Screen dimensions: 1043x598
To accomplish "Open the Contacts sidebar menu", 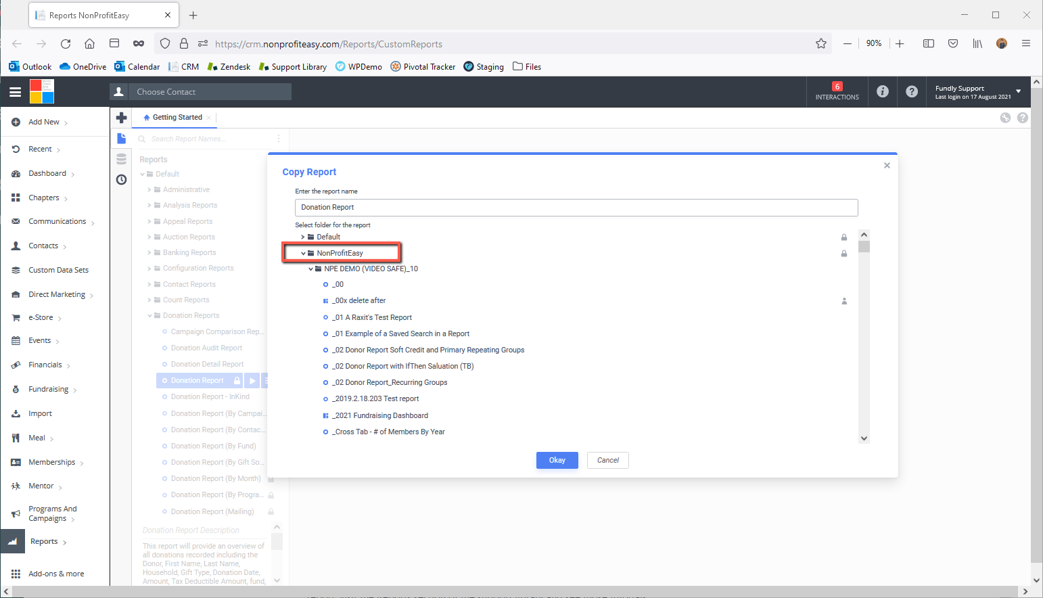I will coord(43,246).
